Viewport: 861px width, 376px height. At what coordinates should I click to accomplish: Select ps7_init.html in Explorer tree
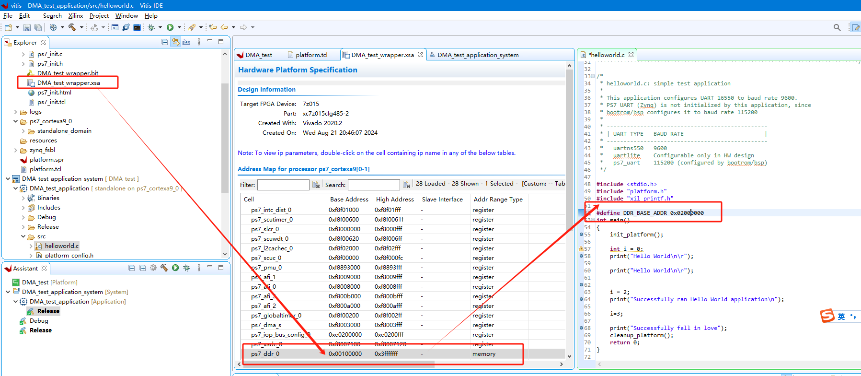(54, 93)
